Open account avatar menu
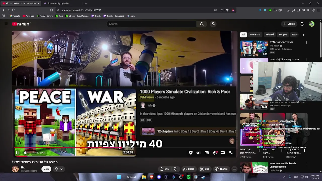The width and height of the screenshot is (322, 181). coord(312,24)
